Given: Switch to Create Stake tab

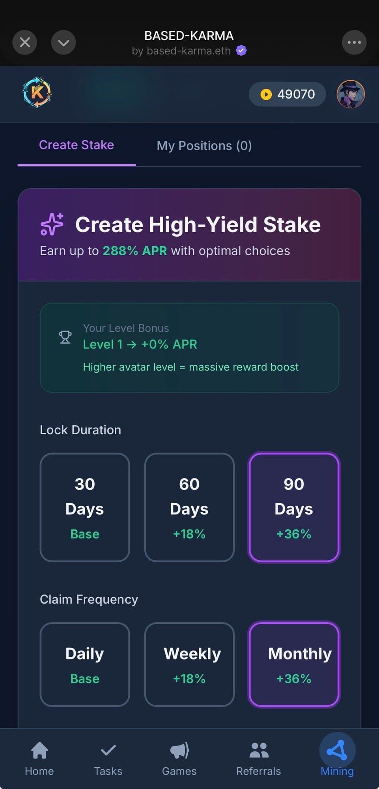Looking at the screenshot, I should tap(77, 145).
